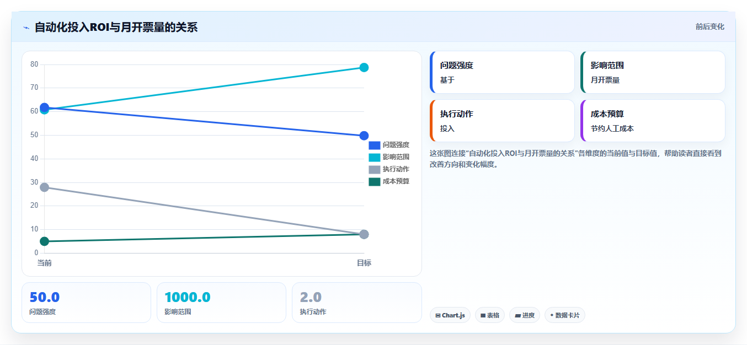Open the 影响范围 info card

pos(653,72)
